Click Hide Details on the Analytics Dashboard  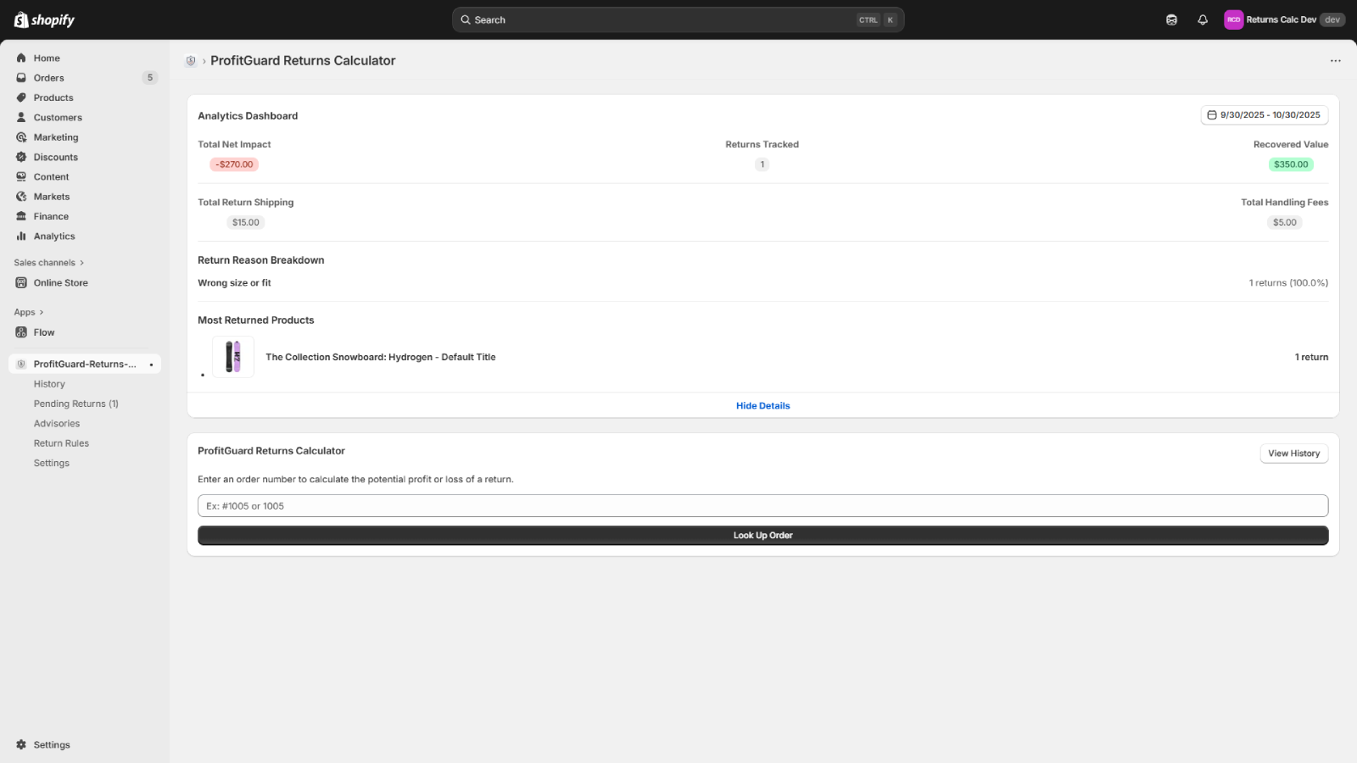(762, 405)
